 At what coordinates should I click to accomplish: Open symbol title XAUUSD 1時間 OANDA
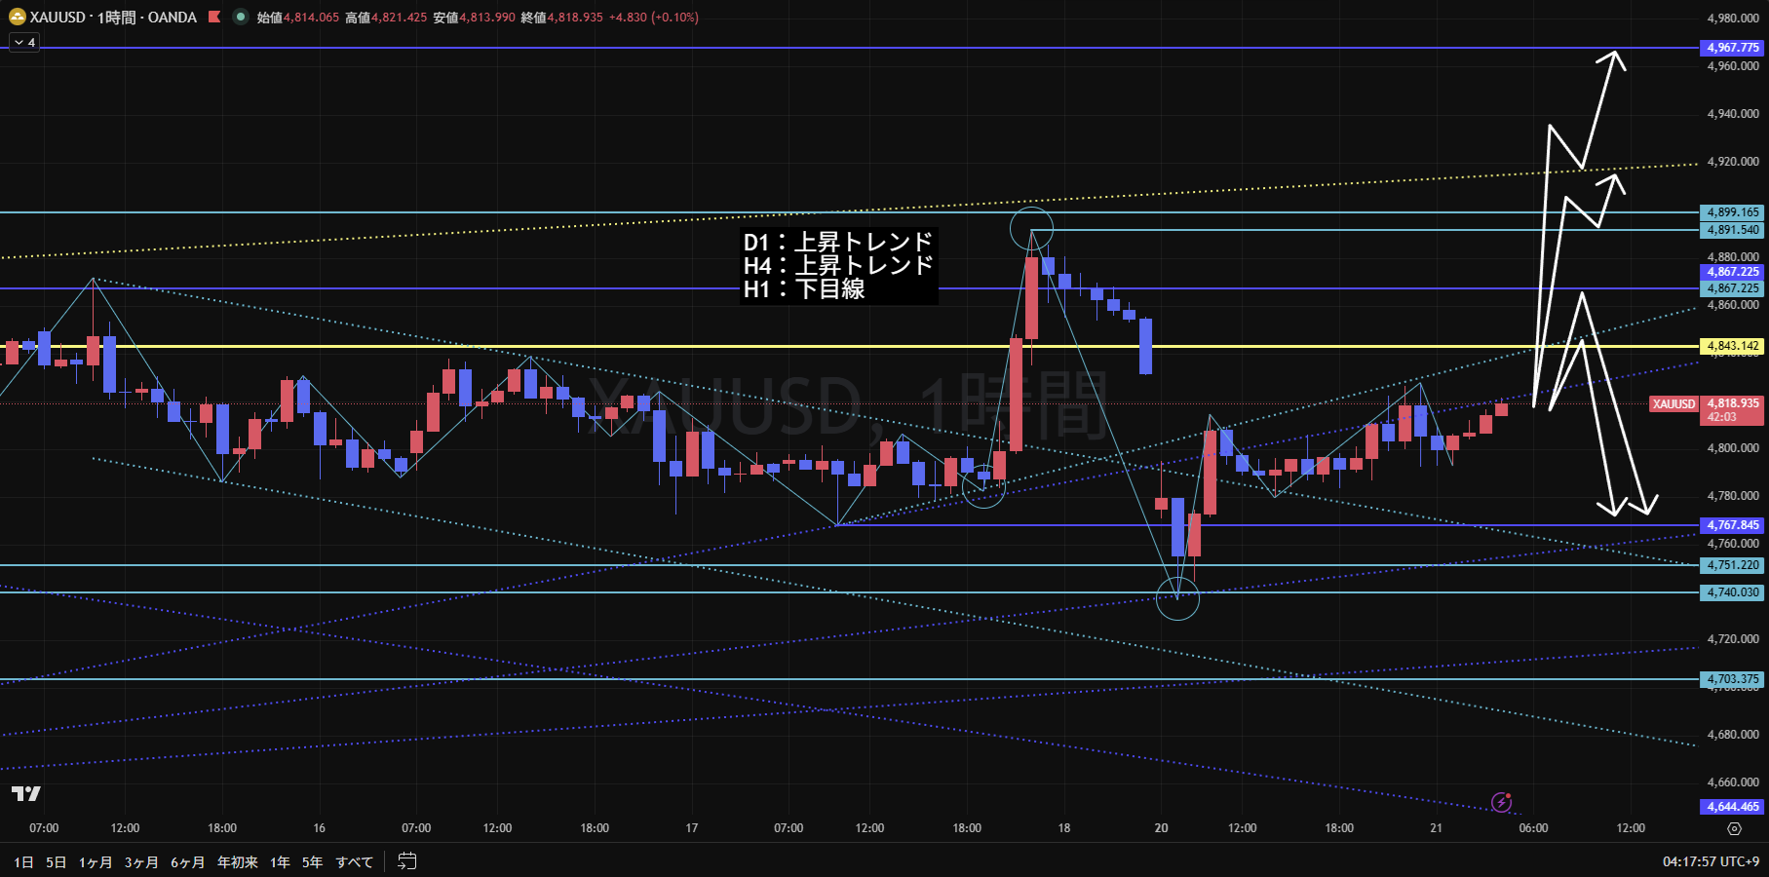click(113, 17)
